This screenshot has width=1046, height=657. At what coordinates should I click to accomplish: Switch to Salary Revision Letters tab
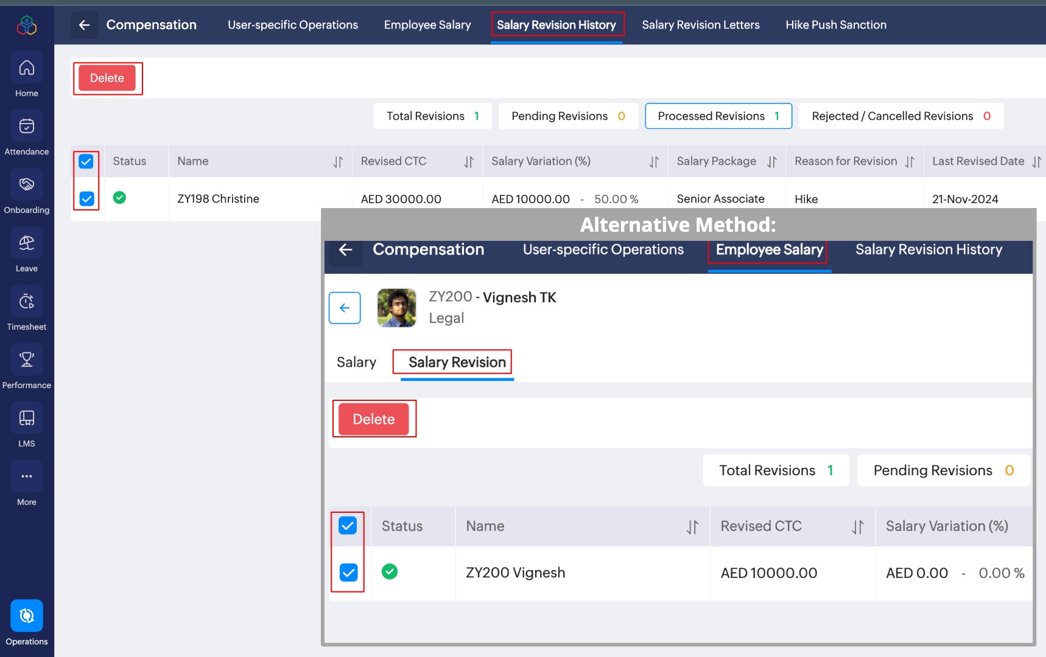[700, 25]
